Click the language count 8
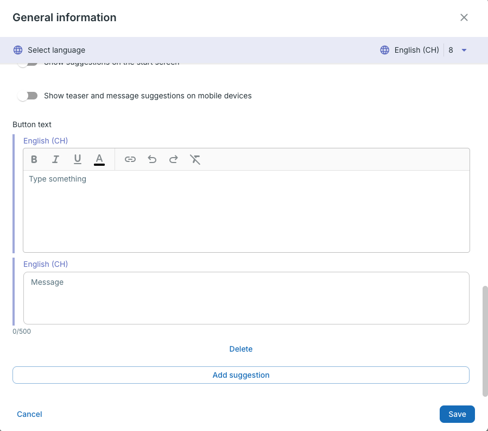488x431 pixels. pyautogui.click(x=451, y=50)
